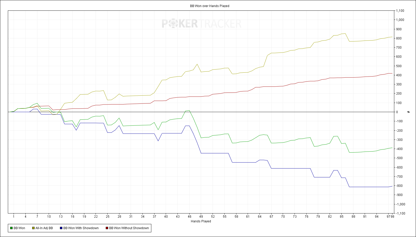Select the 'BB Won Without Showdown' legend label
The image size is (416, 237).
129,228
